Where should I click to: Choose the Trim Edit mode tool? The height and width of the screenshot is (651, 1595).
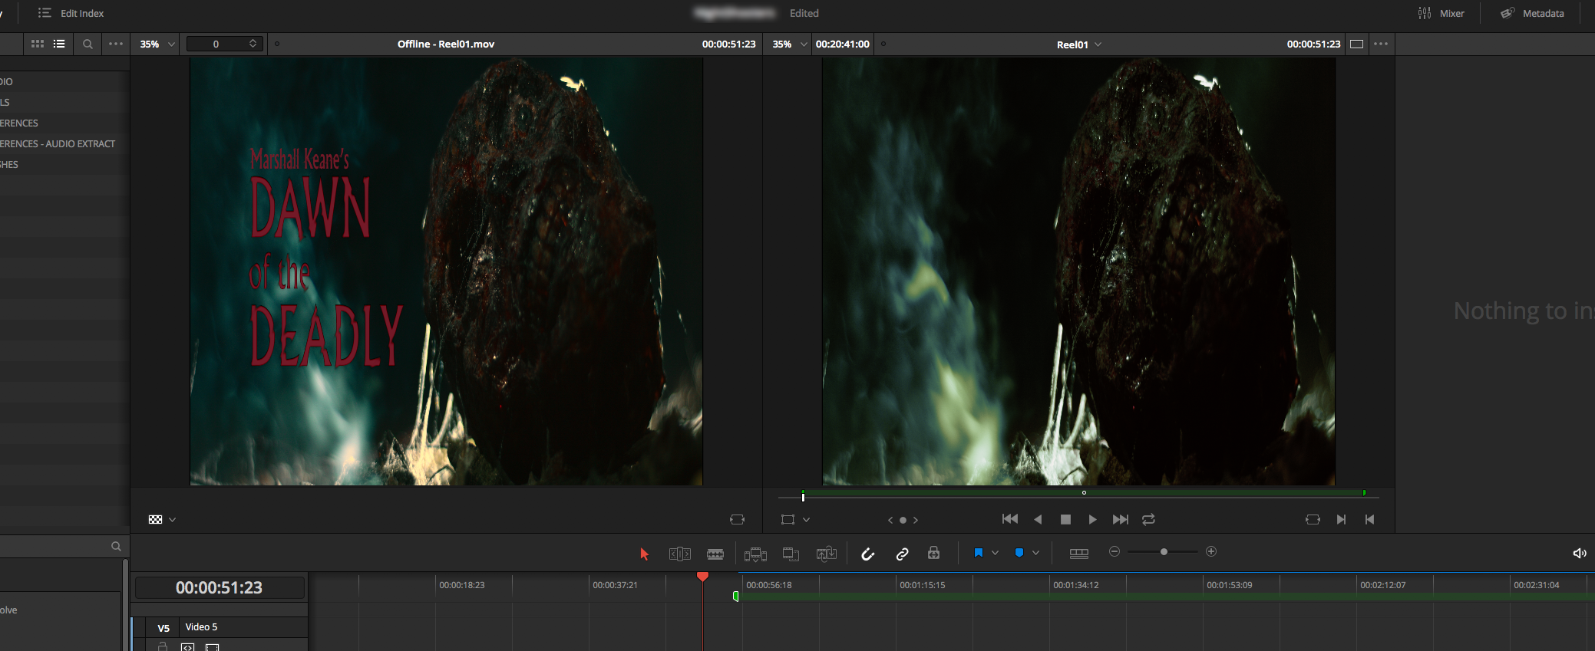pos(680,554)
